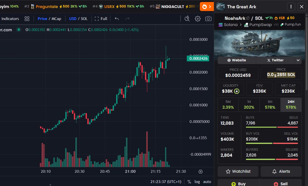Viewport: 308px width, 186px height.
Task: Open the Indicators menu
Action: click(x=10, y=19)
